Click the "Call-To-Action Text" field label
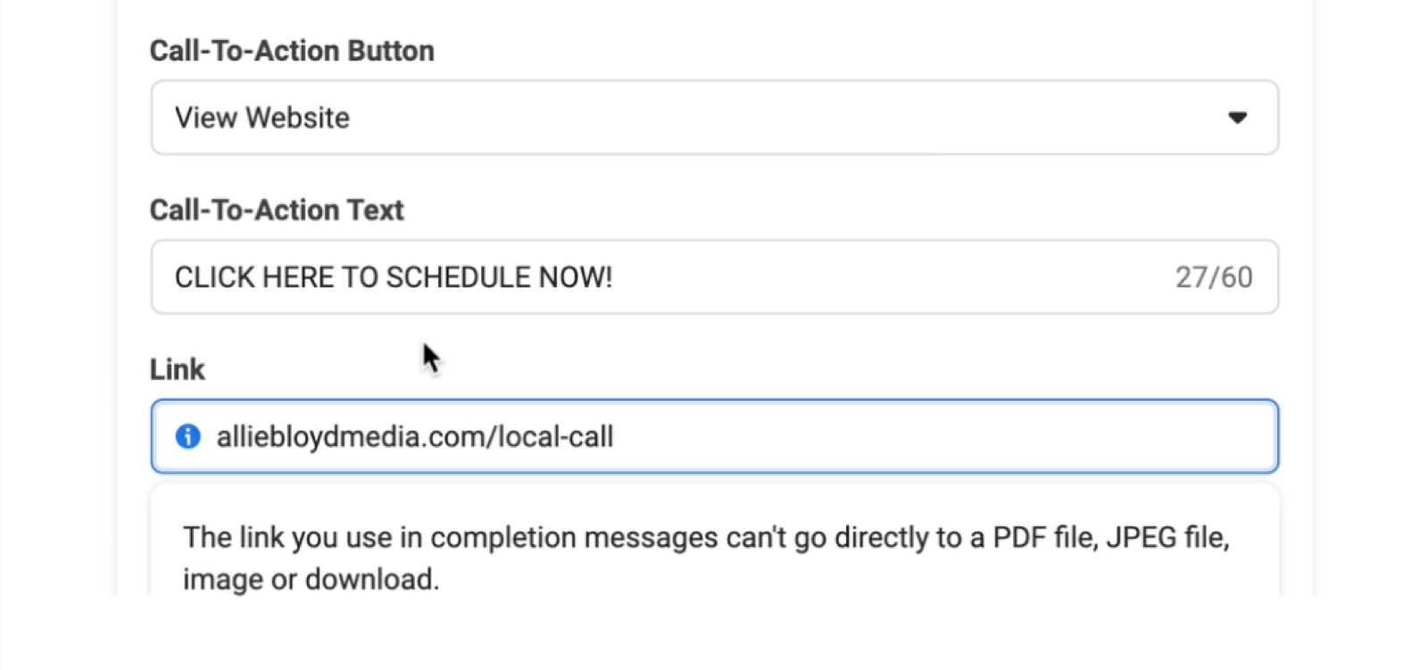This screenshot has width=1428, height=670. 277,210
